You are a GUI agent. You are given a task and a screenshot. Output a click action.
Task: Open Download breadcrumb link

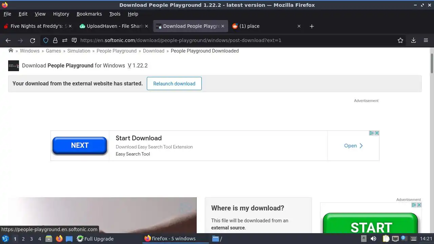[x=154, y=51]
